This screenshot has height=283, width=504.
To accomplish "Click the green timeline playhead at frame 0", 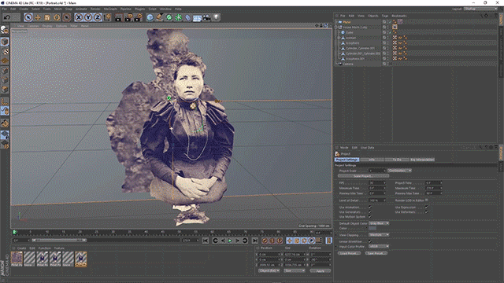I will (14, 232).
